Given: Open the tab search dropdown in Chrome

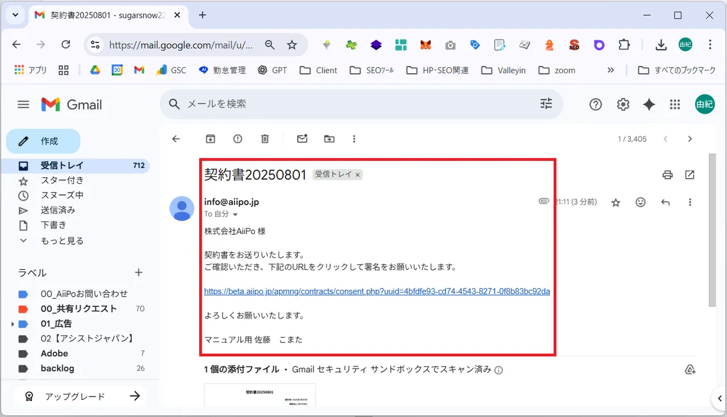Looking at the screenshot, I should pyautogui.click(x=15, y=15).
